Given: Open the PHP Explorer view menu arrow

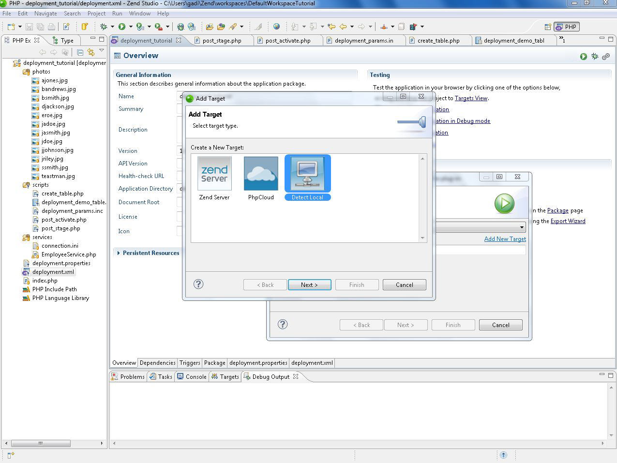Looking at the screenshot, I should tap(102, 50).
